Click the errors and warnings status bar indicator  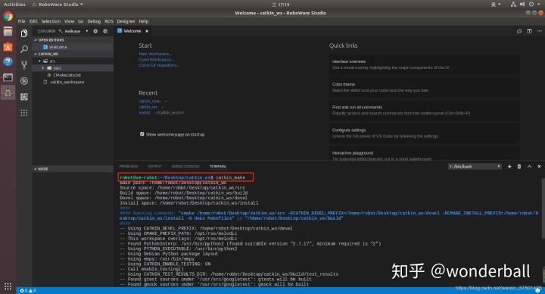28,290
